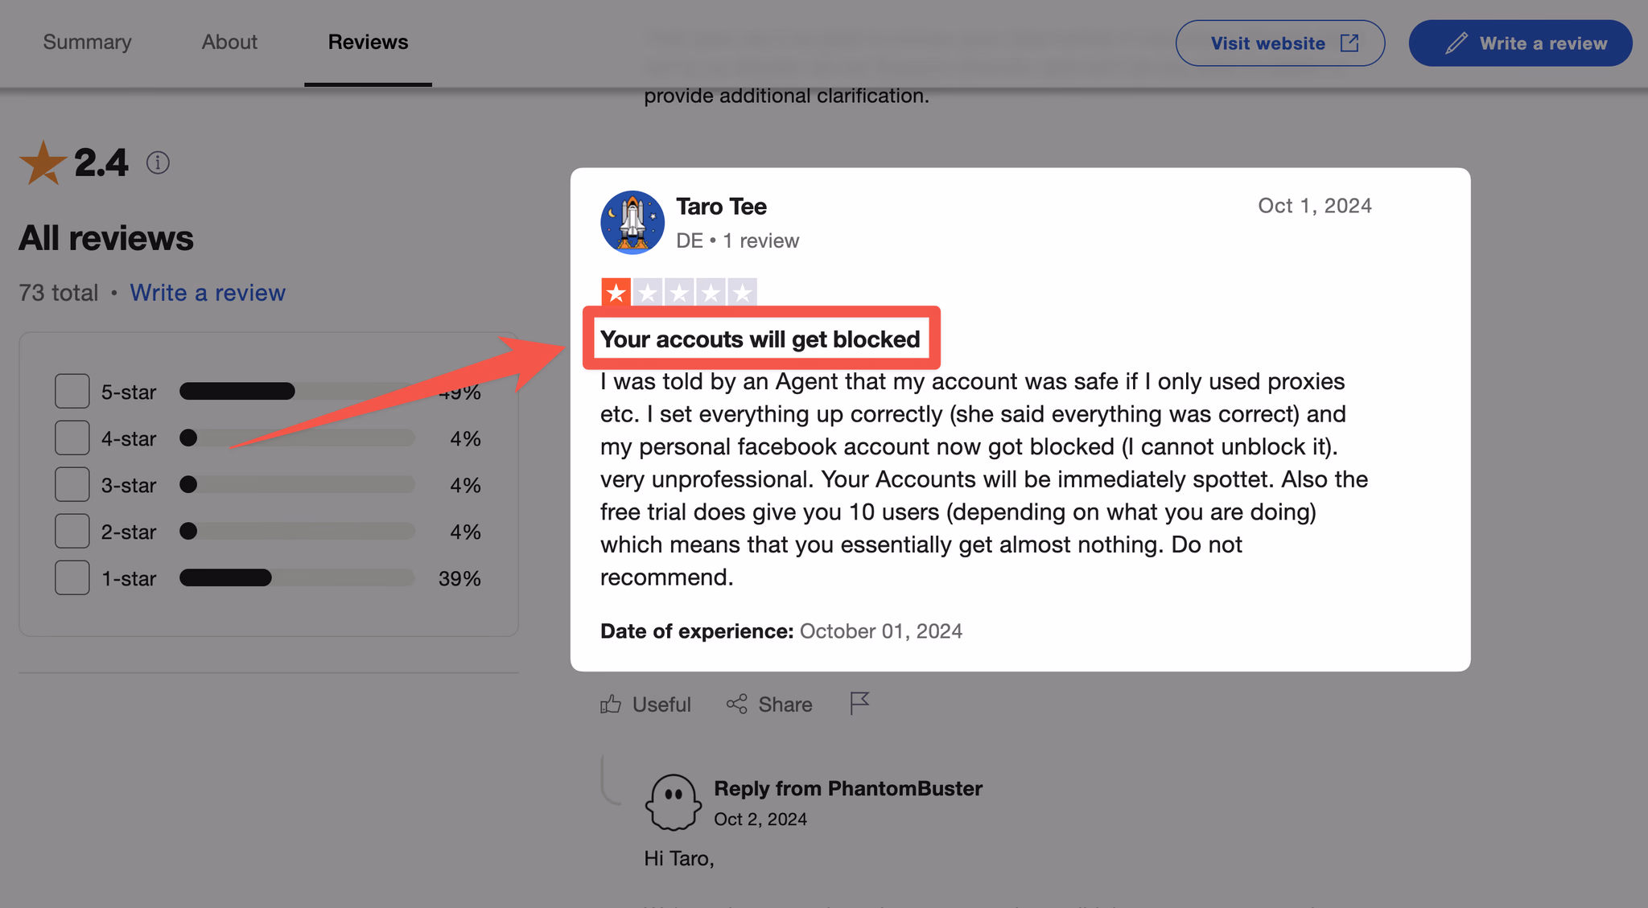1648x908 pixels.
Task: Check the 4-star filter checkbox
Action: click(72, 438)
